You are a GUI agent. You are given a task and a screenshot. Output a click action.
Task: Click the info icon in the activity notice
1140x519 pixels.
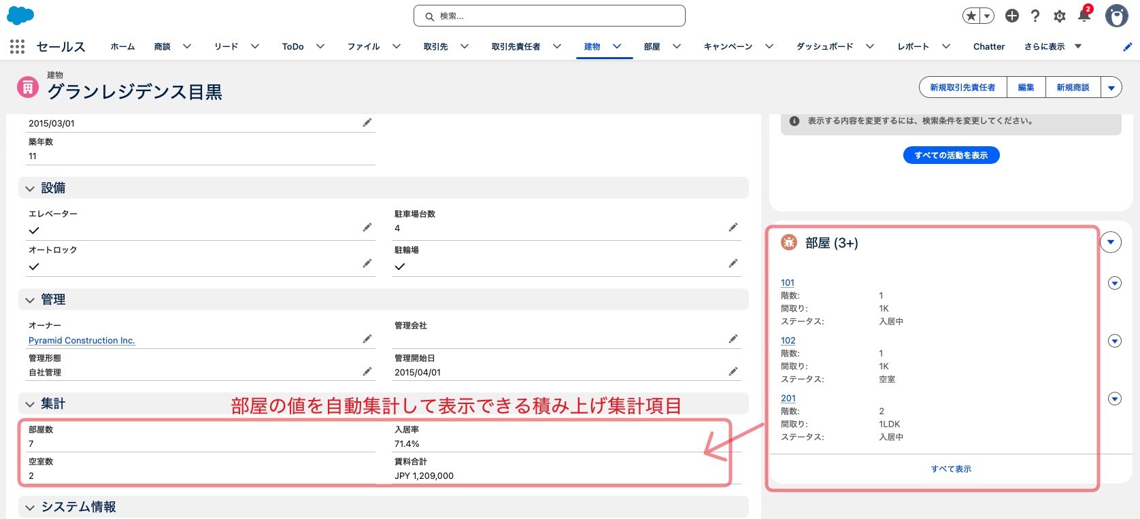coord(794,121)
